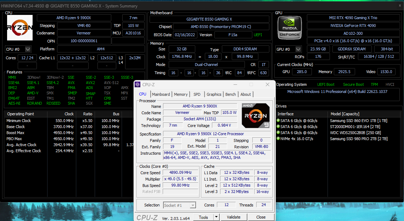Click status icon for Samsung SSD 860 EVO drive
The height and width of the screenshot is (221, 404).
[x=278, y=121]
